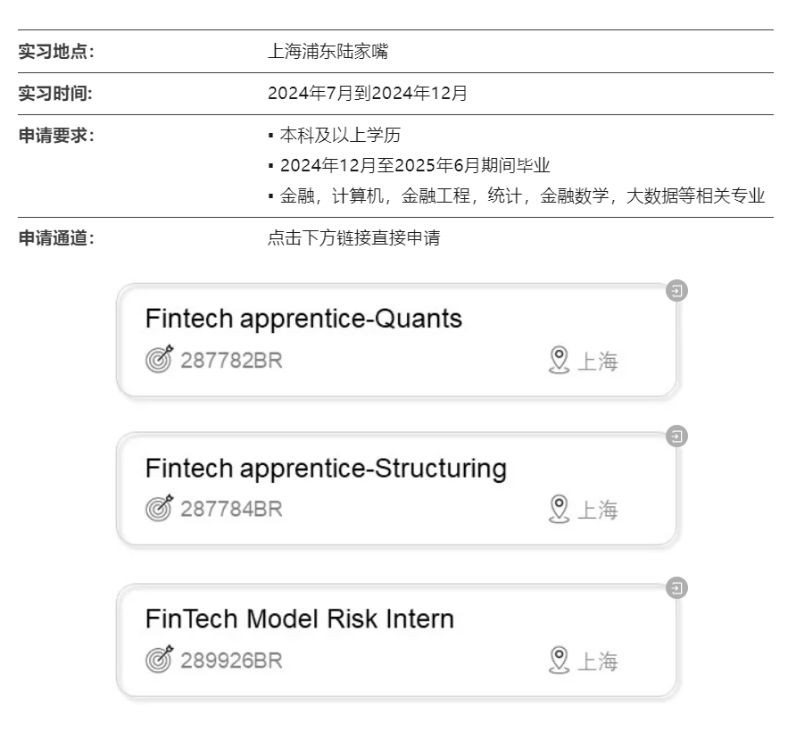Click job reference number 287784BR
Image resolution: width=788 pixels, height=748 pixels.
coord(231,509)
